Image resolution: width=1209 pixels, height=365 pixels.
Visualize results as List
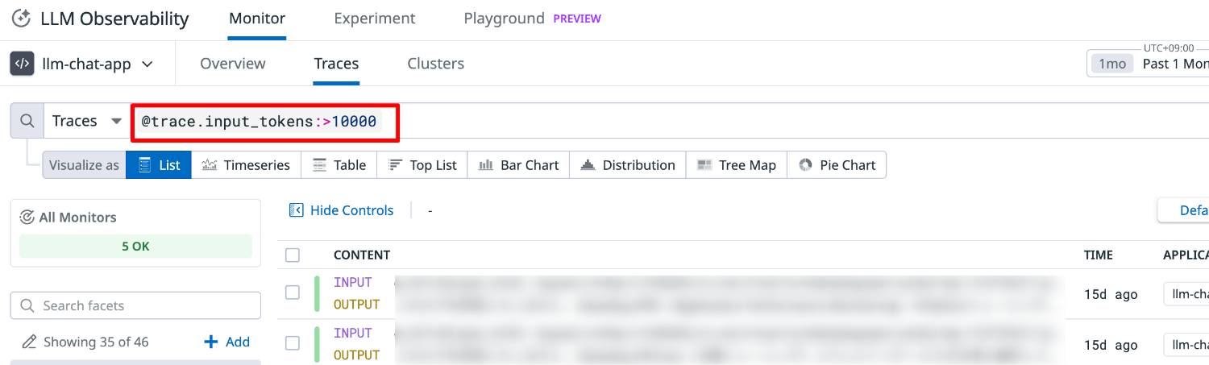click(x=159, y=165)
